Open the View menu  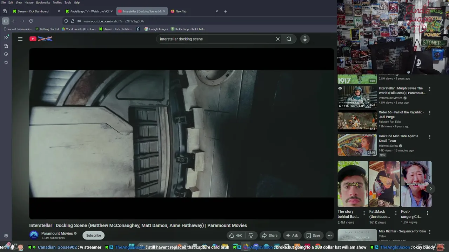tap(19, 2)
